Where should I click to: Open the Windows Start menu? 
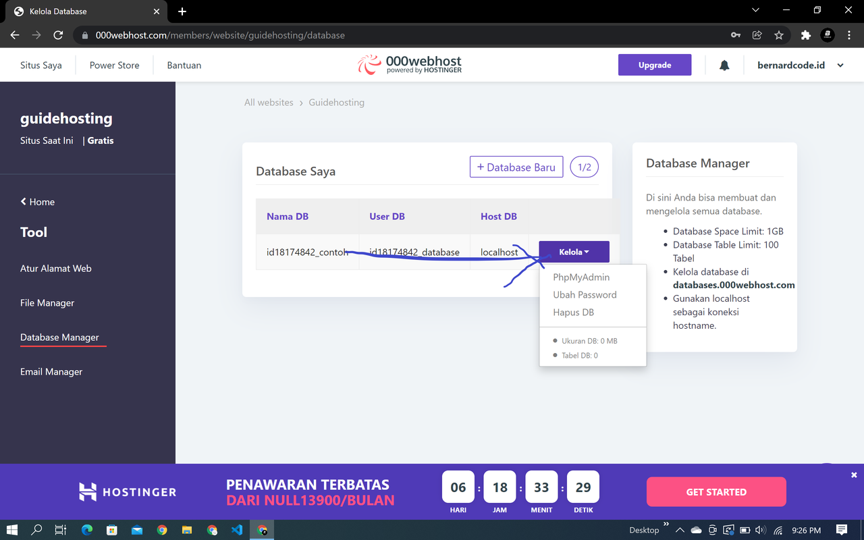(12, 530)
